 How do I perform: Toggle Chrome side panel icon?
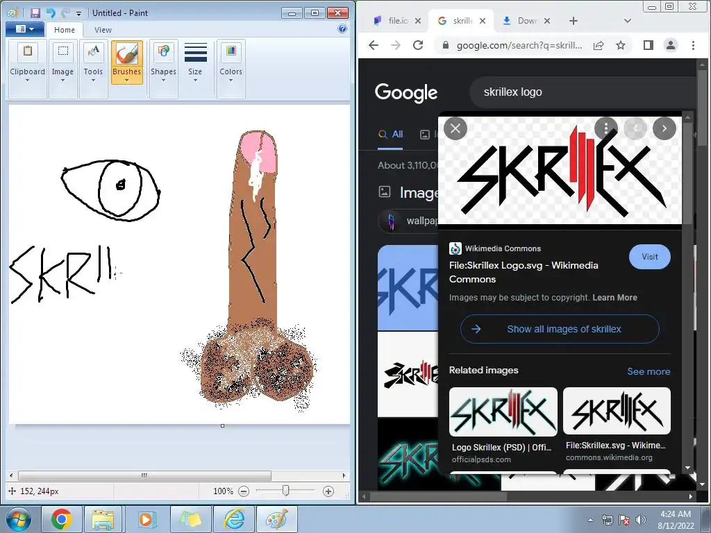tap(649, 45)
